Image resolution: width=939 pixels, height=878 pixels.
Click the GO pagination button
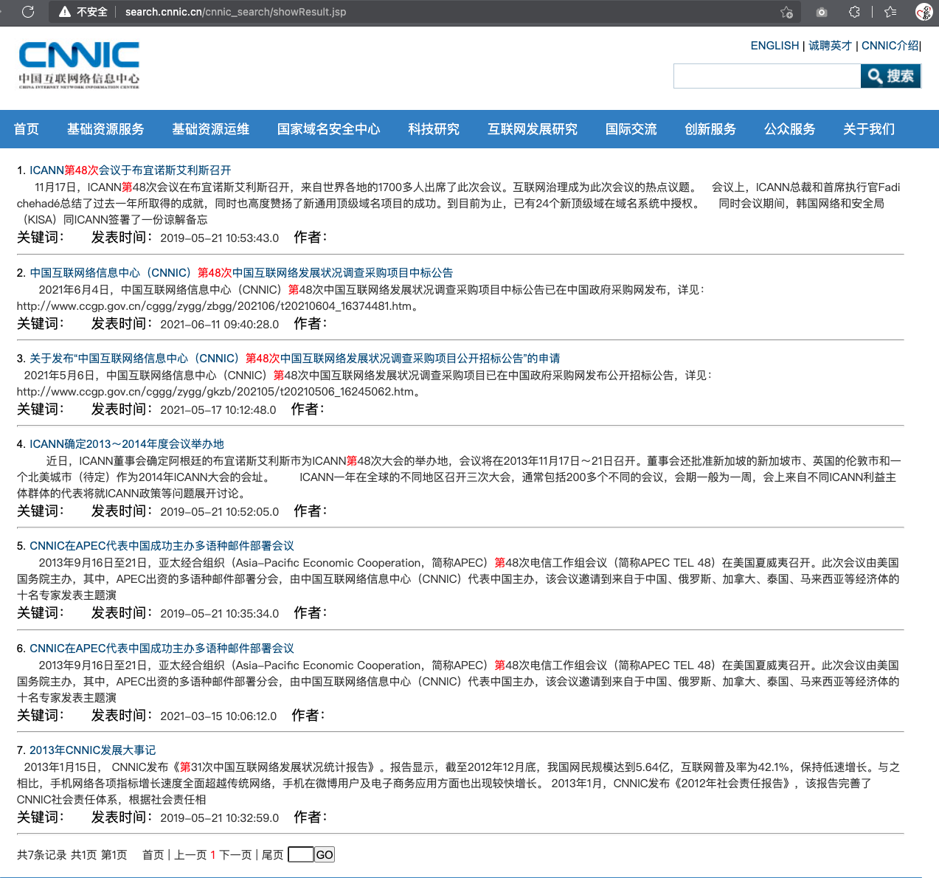tap(325, 854)
